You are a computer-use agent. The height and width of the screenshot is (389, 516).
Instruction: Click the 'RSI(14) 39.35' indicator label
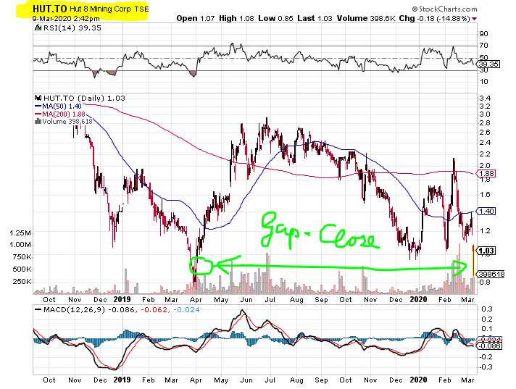[72, 28]
